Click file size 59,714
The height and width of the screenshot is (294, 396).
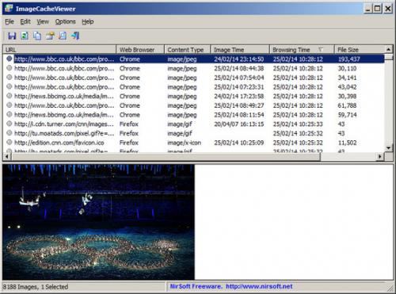click(x=347, y=115)
